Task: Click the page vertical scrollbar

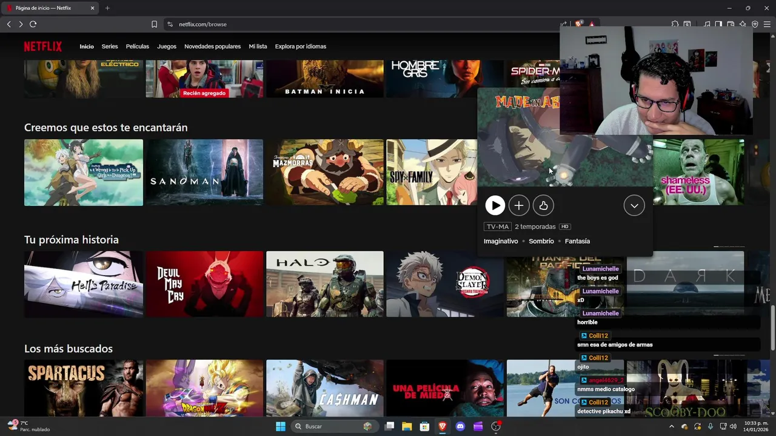Action: [x=772, y=327]
